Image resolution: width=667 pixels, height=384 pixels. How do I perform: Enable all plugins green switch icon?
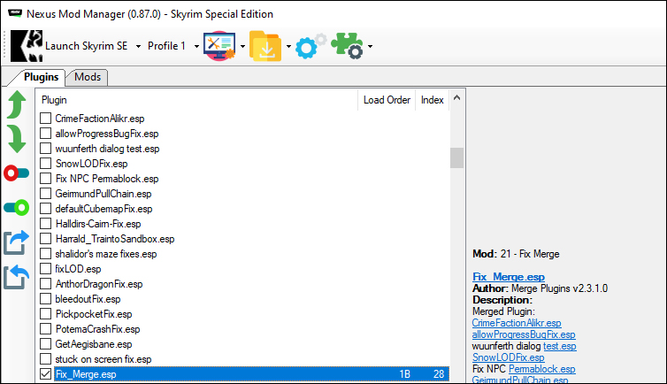click(16, 208)
